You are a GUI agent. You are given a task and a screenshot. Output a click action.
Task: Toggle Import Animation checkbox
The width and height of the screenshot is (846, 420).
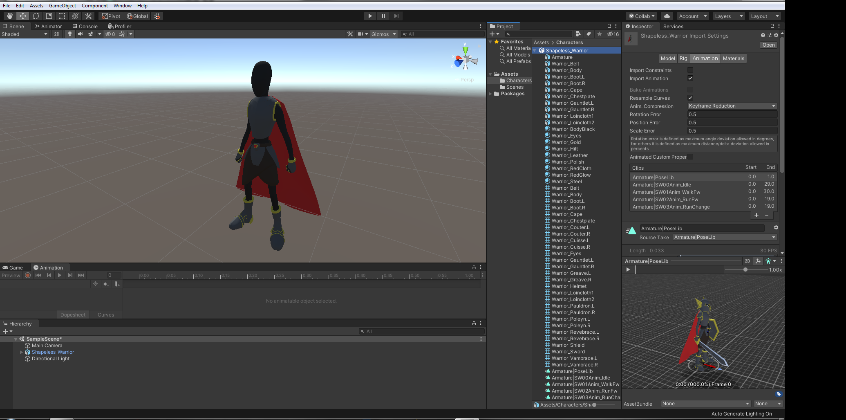click(690, 78)
